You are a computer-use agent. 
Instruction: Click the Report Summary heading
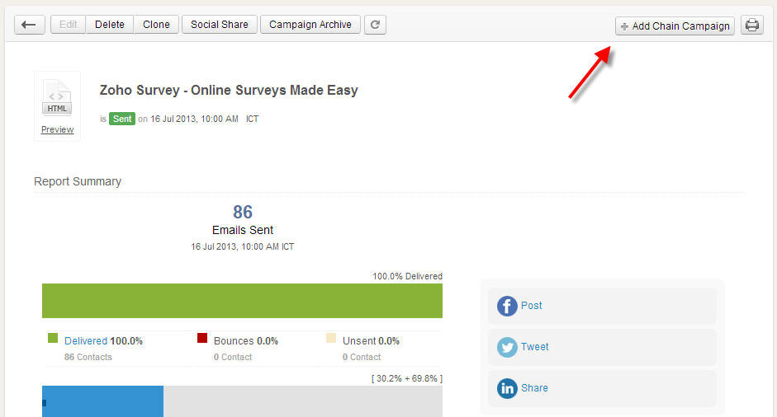coord(78,181)
